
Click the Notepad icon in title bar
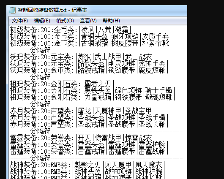[12, 10]
